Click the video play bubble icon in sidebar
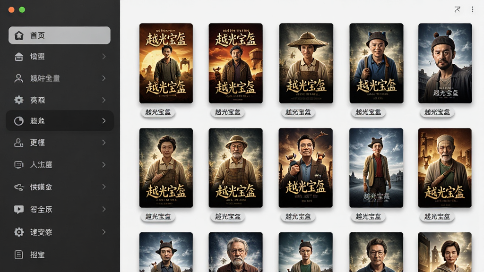The height and width of the screenshot is (272, 484). point(18,209)
